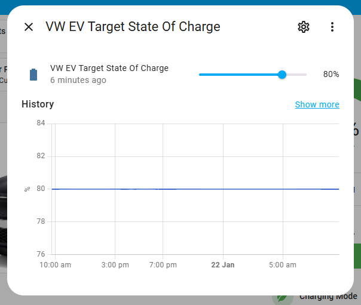Click the target charge slider handle
The height and width of the screenshot is (305, 361).
coord(282,75)
